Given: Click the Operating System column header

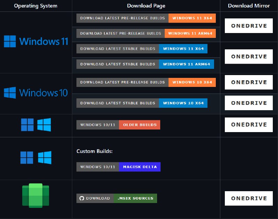Looking at the screenshot, I should coord(36,6).
